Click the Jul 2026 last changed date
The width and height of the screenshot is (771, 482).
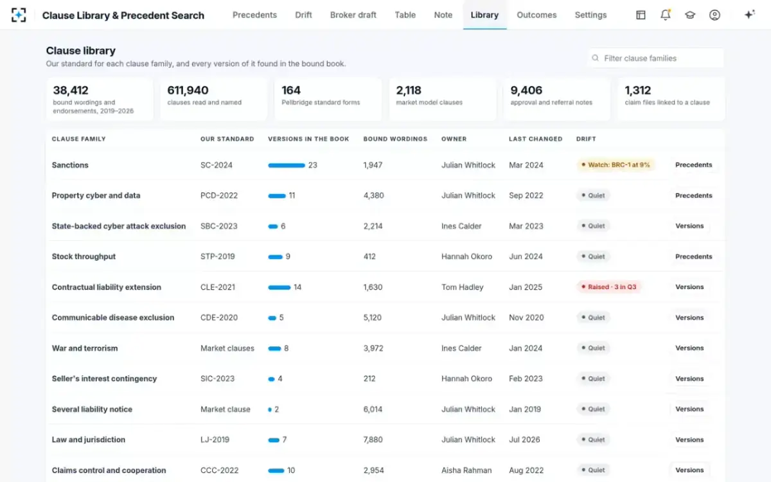(526, 440)
